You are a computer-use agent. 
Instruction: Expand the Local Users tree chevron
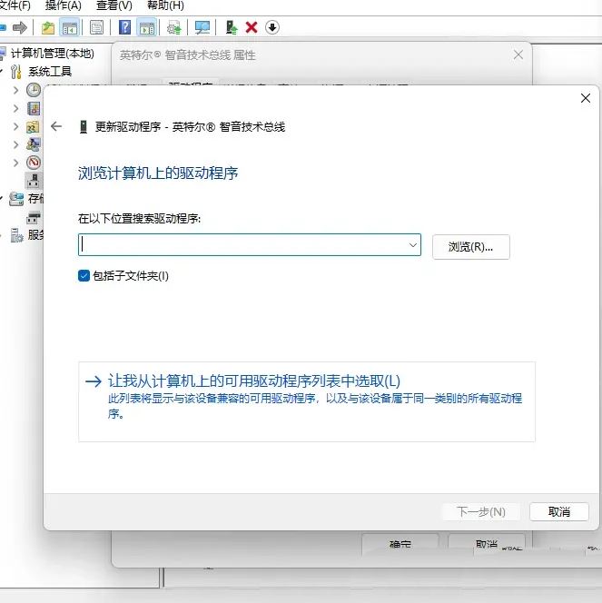coord(15,144)
